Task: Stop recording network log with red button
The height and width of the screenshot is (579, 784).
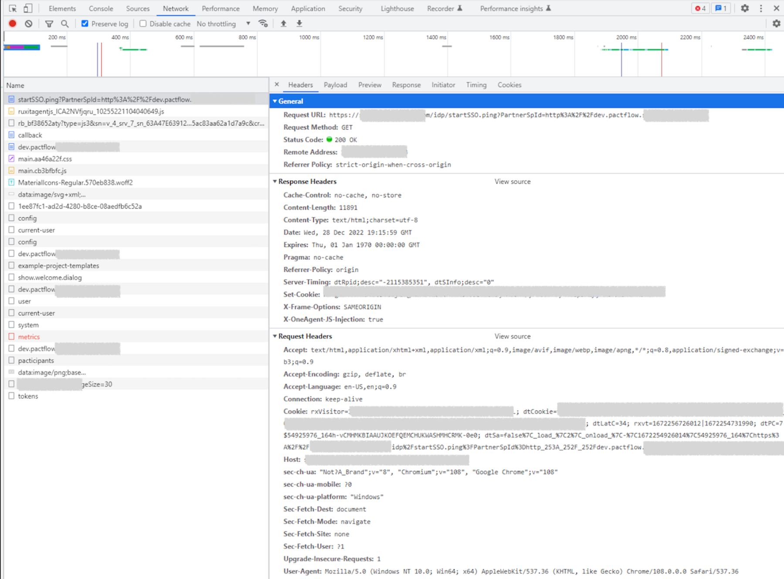Action: [x=13, y=24]
